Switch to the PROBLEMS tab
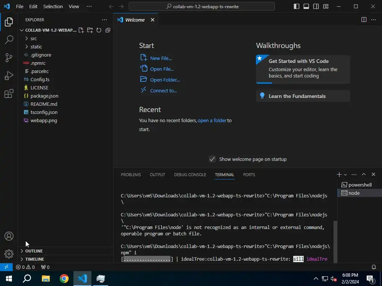 pos(131,175)
